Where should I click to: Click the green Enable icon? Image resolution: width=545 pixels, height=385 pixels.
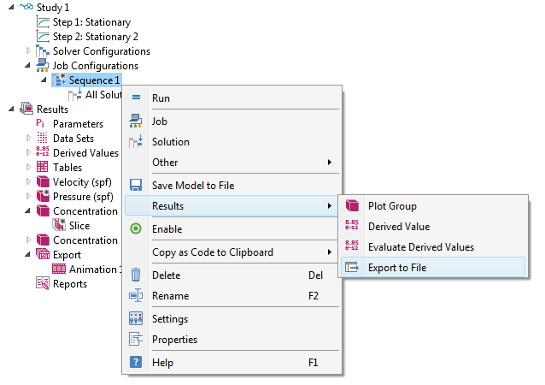136,228
